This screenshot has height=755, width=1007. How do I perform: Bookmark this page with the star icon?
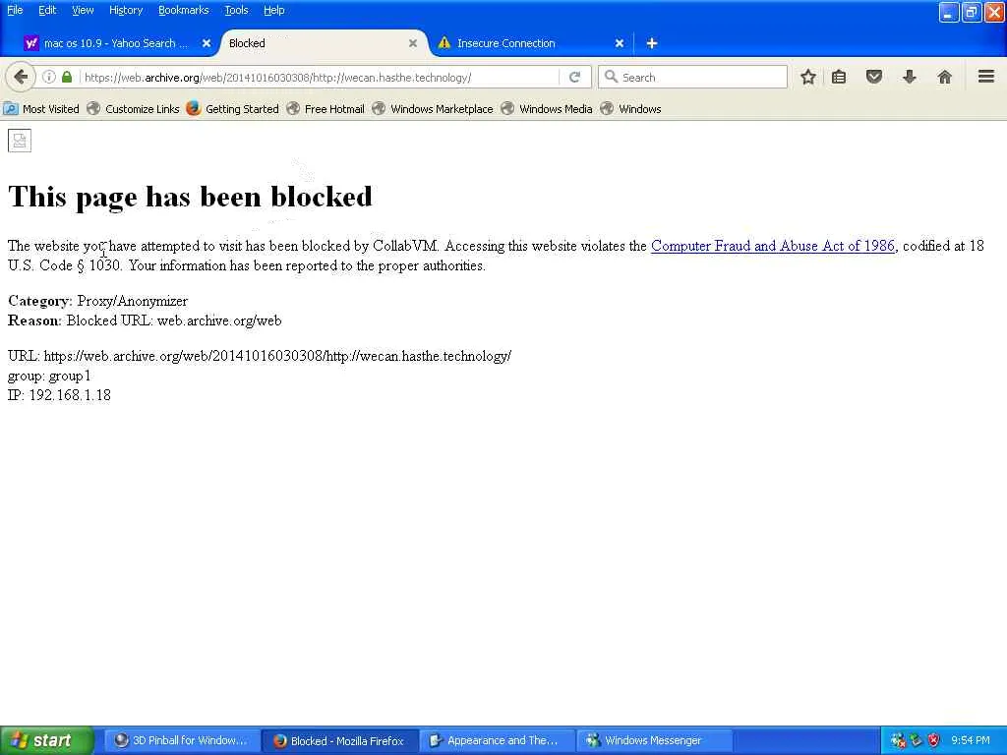[808, 77]
